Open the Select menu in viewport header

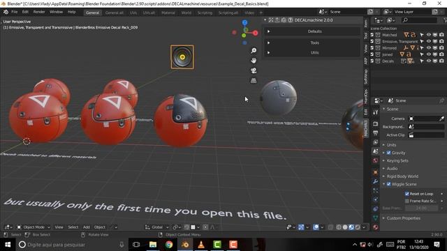click(x=73, y=227)
